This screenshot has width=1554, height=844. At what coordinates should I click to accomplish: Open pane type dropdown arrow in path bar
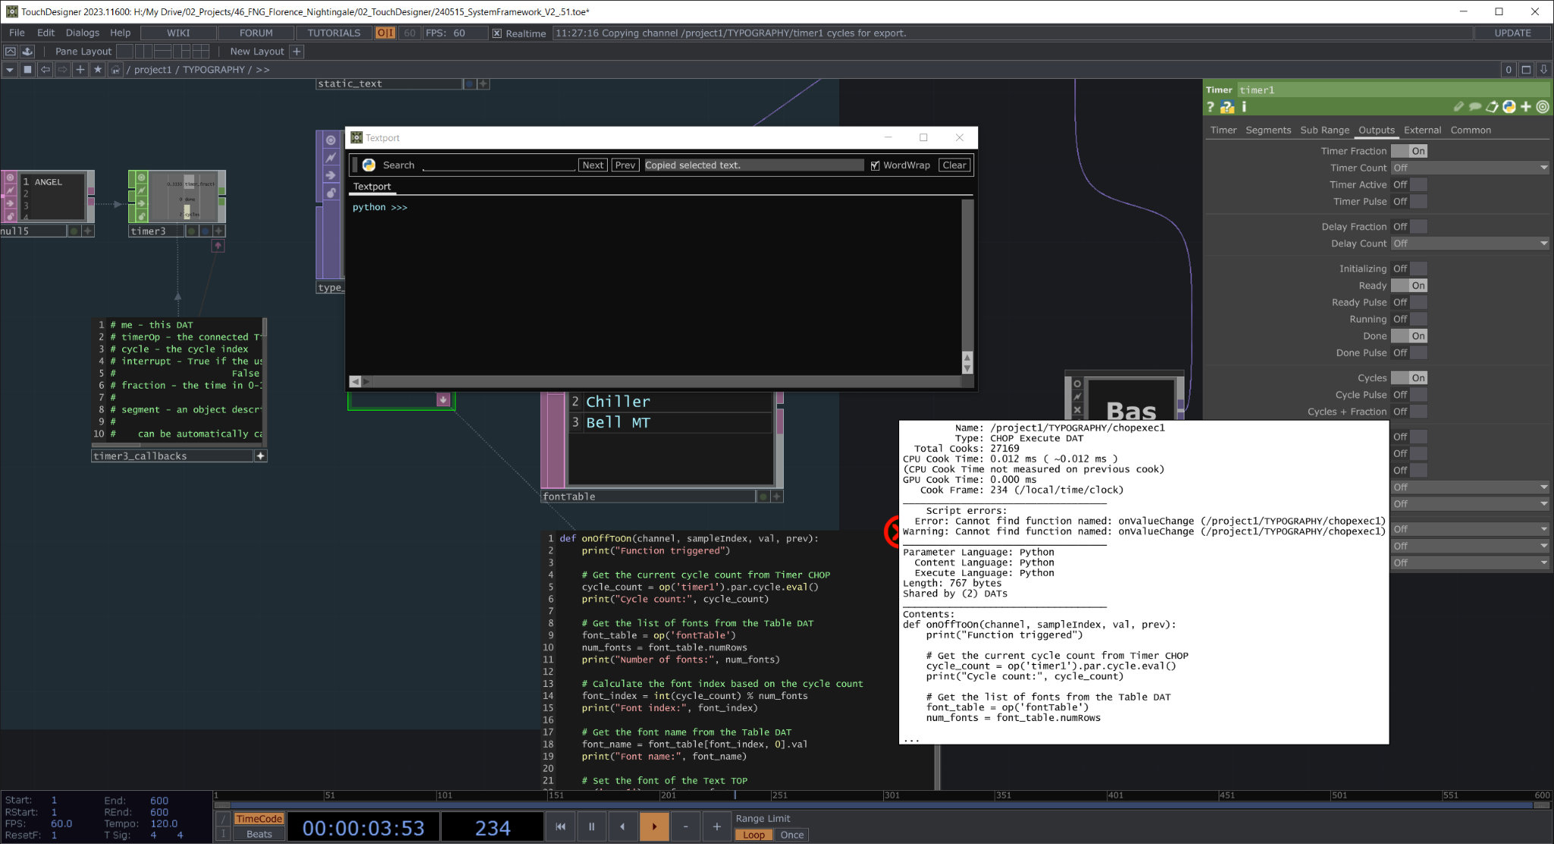pos(10,70)
